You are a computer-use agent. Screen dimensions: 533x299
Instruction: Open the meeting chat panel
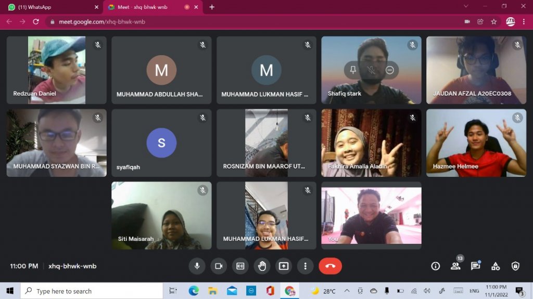pyautogui.click(x=475, y=266)
